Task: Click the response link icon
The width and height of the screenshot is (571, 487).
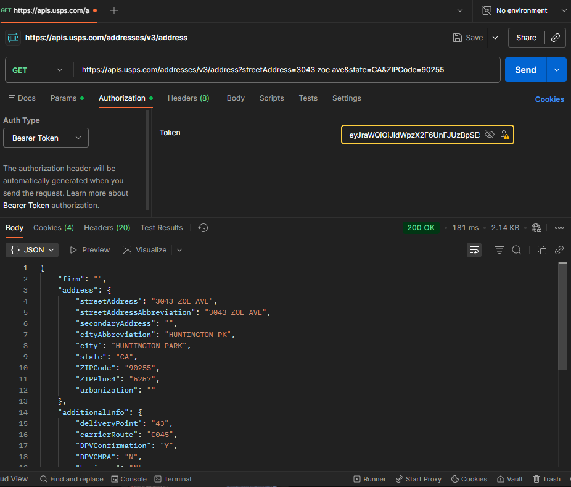Action: tap(559, 250)
